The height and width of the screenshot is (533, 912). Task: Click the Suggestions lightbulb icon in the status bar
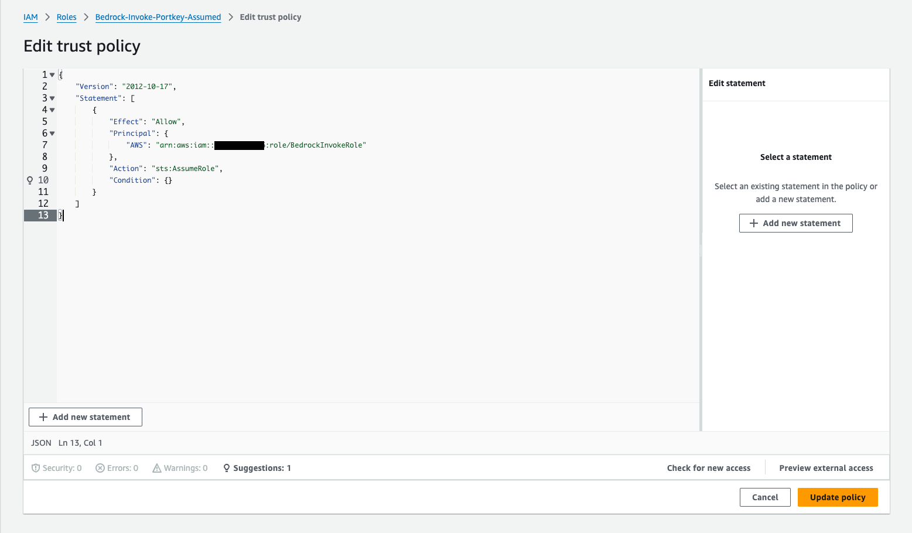point(227,468)
